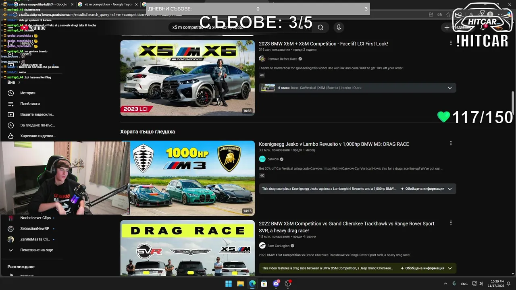
Task: Open За гледане по-късно list
Action: [x=37, y=125]
